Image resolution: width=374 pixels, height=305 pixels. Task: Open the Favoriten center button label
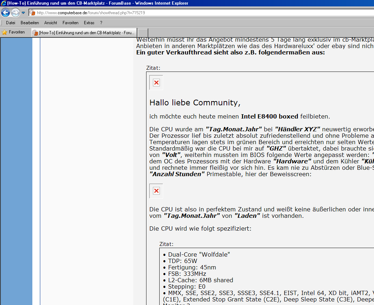[17, 32]
